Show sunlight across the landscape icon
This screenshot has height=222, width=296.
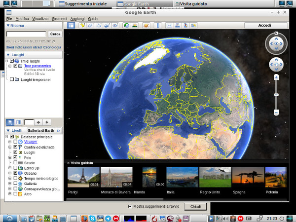tap(135, 25)
